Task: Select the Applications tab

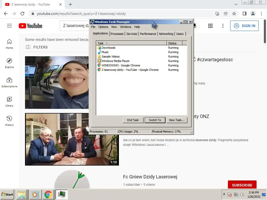Action: click(100, 33)
